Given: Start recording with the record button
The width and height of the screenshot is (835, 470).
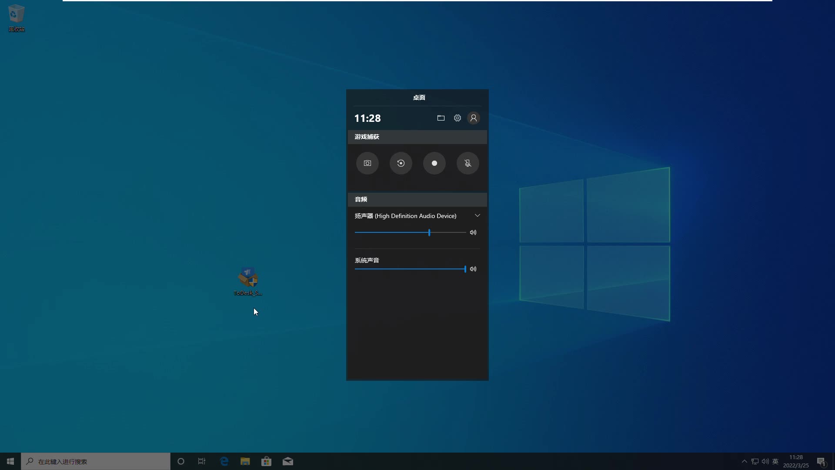Looking at the screenshot, I should pos(434,163).
